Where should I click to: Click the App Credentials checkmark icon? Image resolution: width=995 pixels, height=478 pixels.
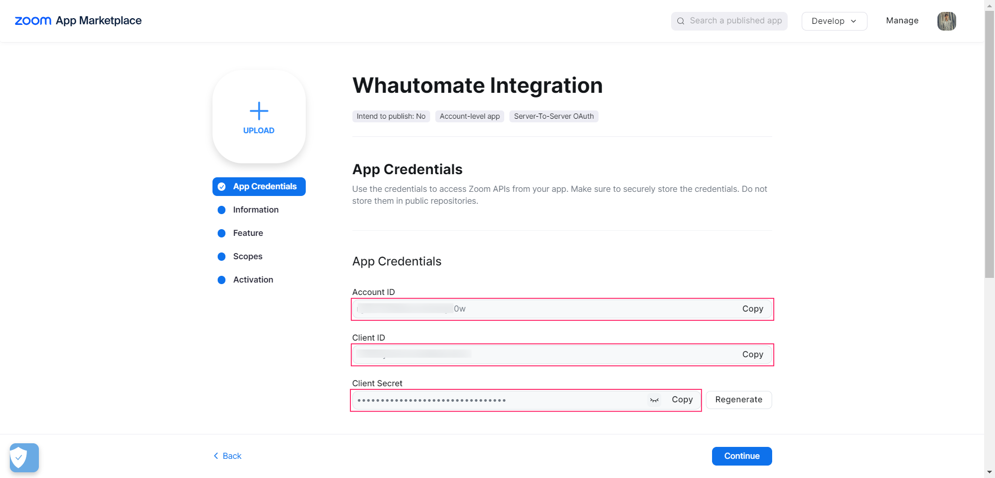click(x=222, y=187)
